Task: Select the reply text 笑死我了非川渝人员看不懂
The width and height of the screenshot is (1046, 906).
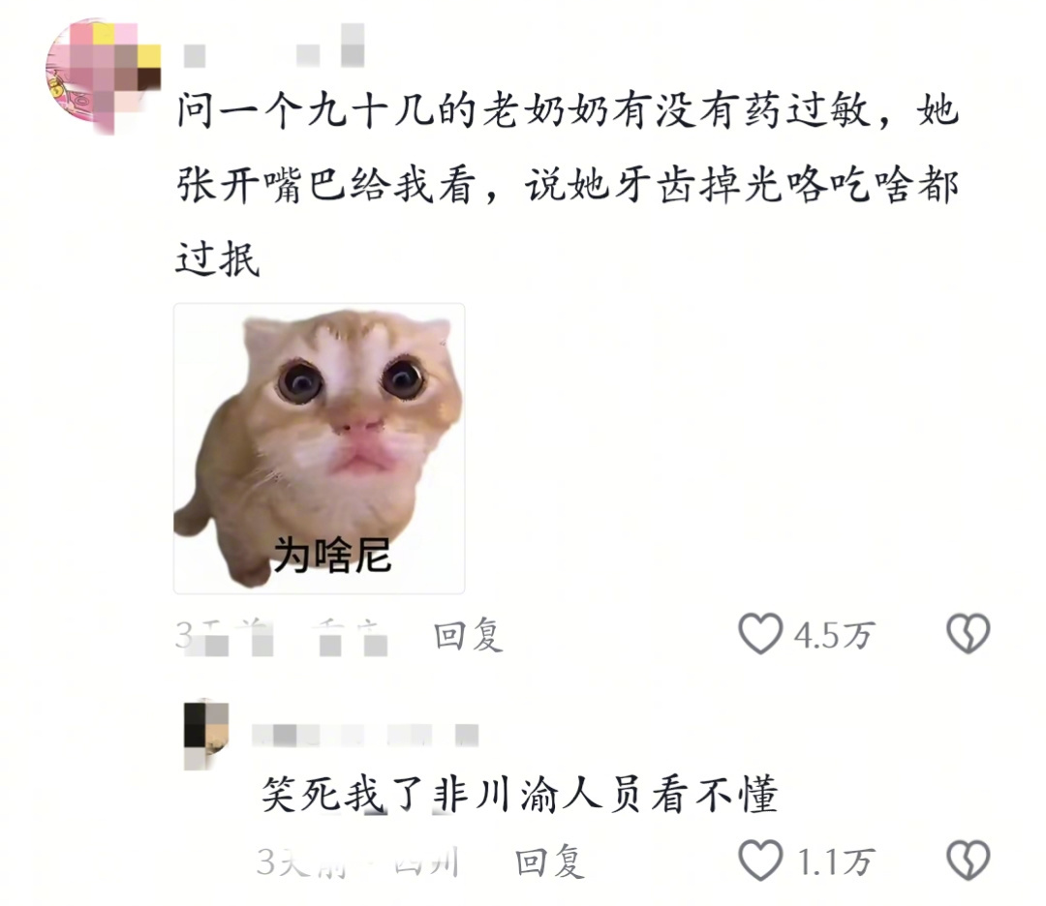Action: pyautogui.click(x=520, y=794)
